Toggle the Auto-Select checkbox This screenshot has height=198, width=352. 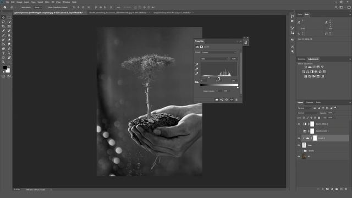[x=20, y=7]
